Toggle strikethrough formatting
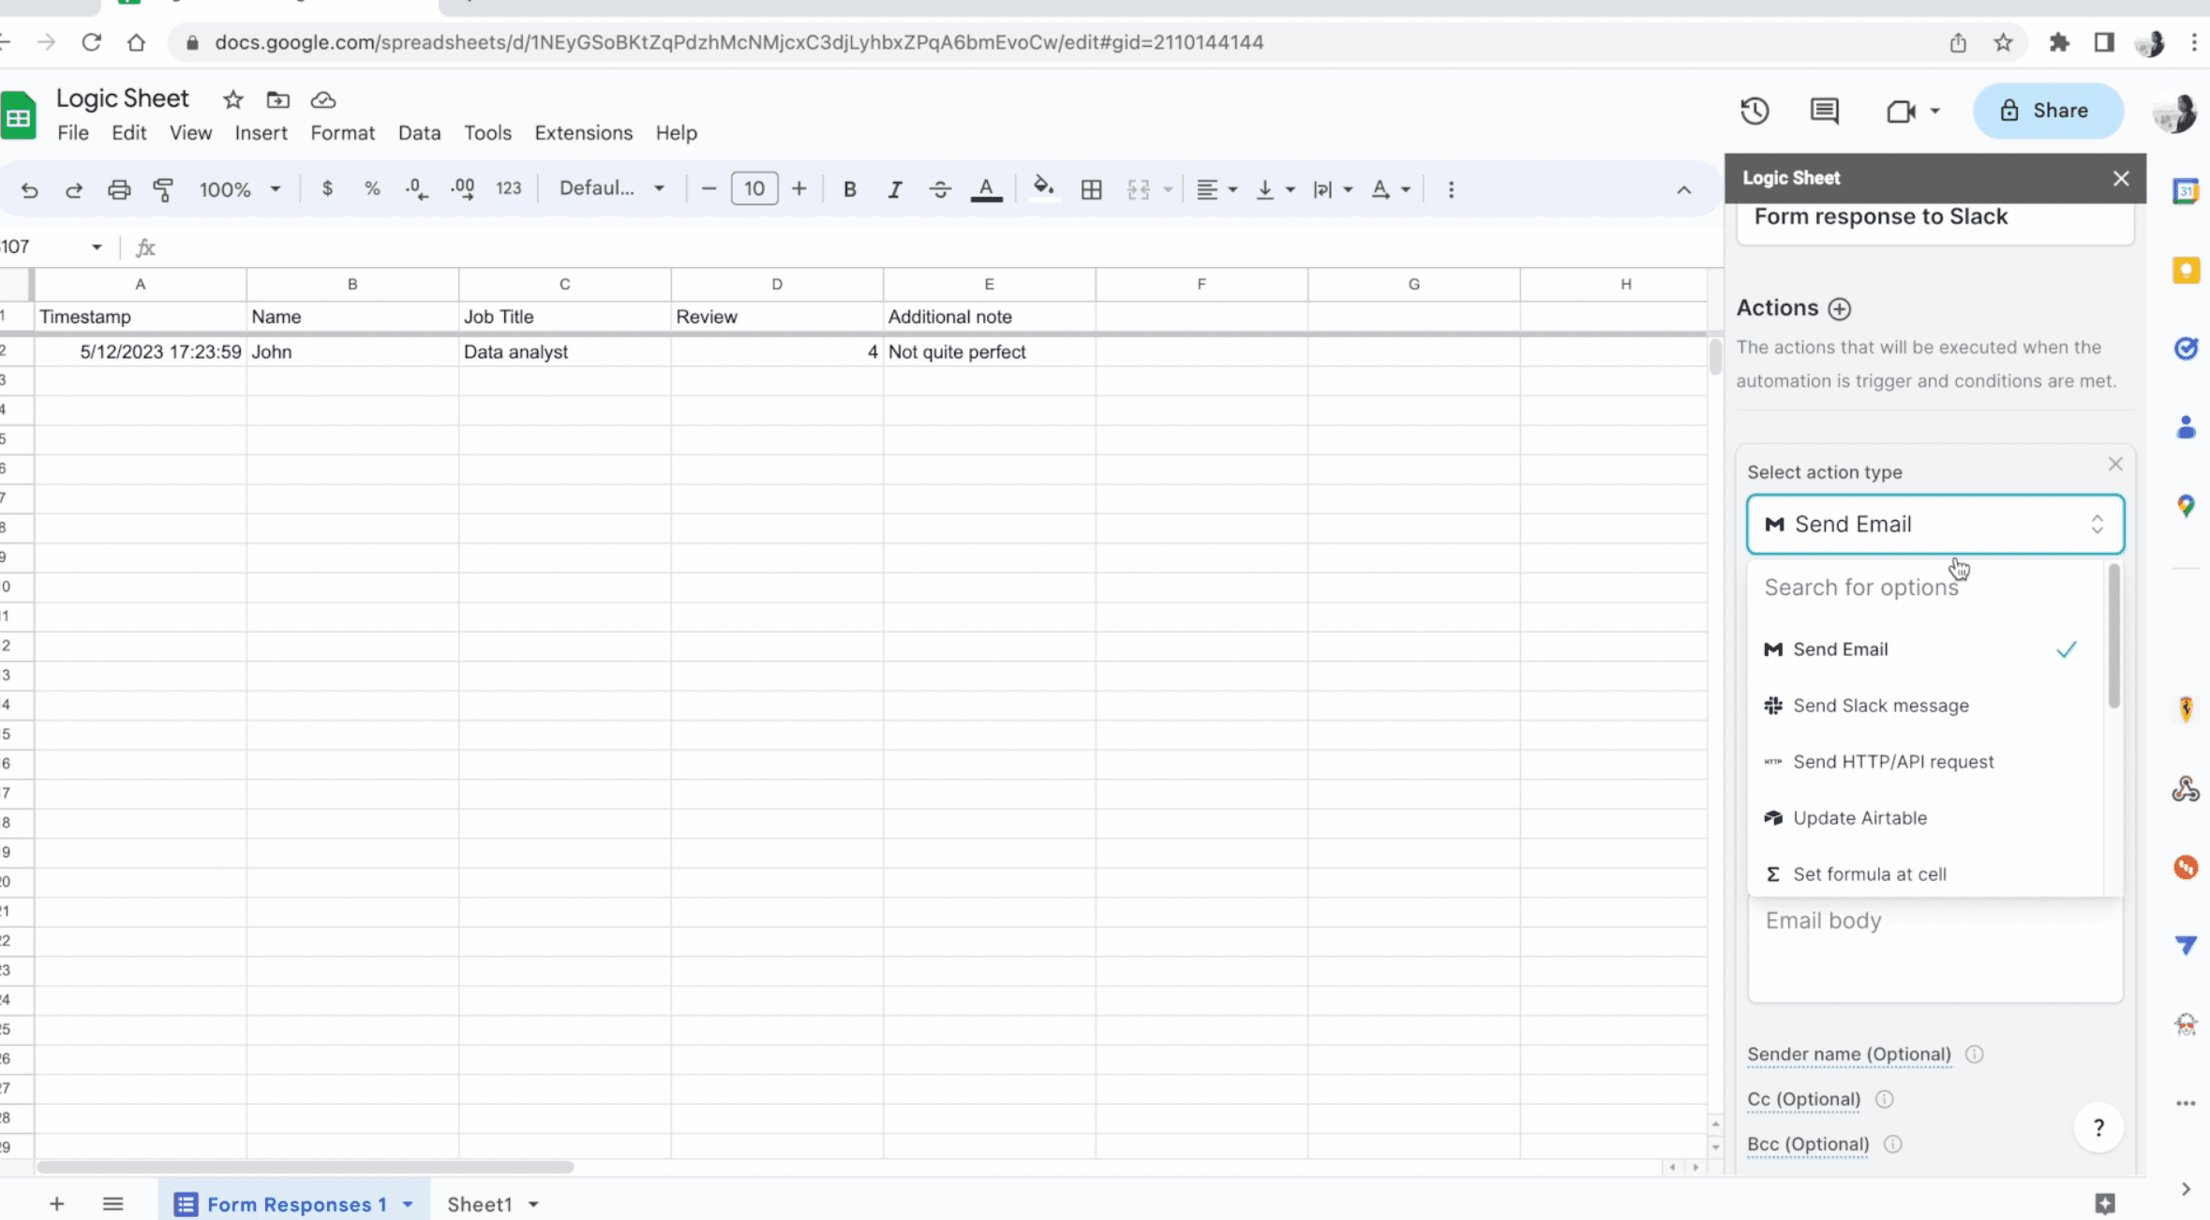This screenshot has height=1220, width=2210. [939, 188]
